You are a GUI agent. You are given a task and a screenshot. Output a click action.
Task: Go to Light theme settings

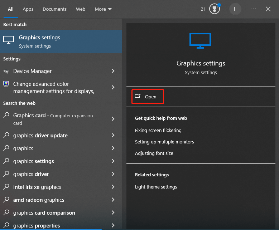(156, 187)
